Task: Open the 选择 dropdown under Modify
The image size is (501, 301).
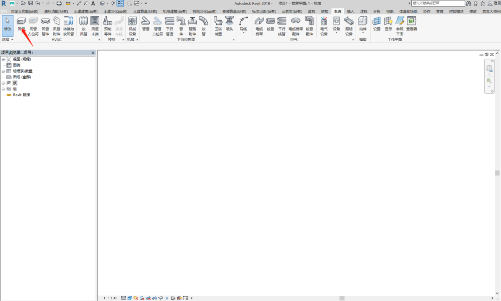Action: pyautogui.click(x=7, y=40)
